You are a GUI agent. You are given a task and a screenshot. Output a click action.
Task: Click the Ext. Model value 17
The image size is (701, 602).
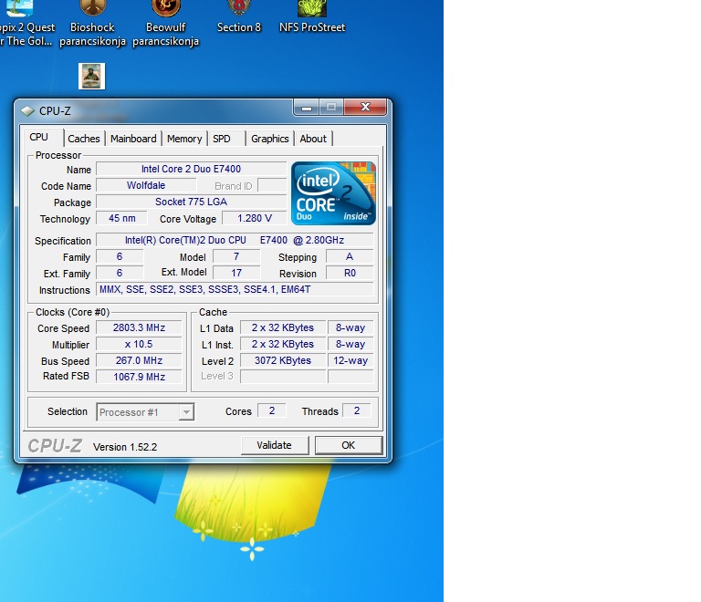(236, 273)
